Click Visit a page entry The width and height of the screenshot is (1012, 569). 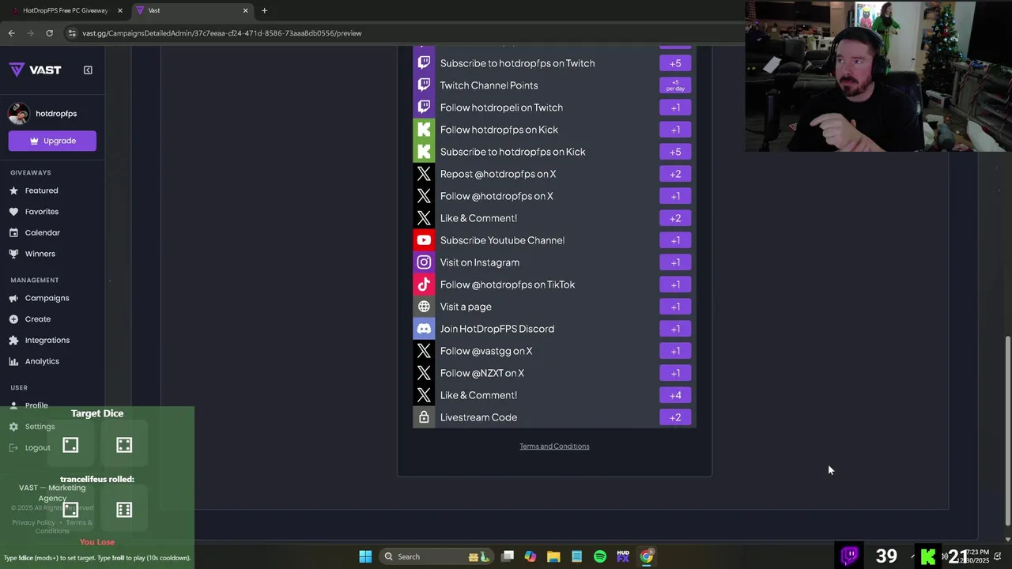(x=554, y=307)
